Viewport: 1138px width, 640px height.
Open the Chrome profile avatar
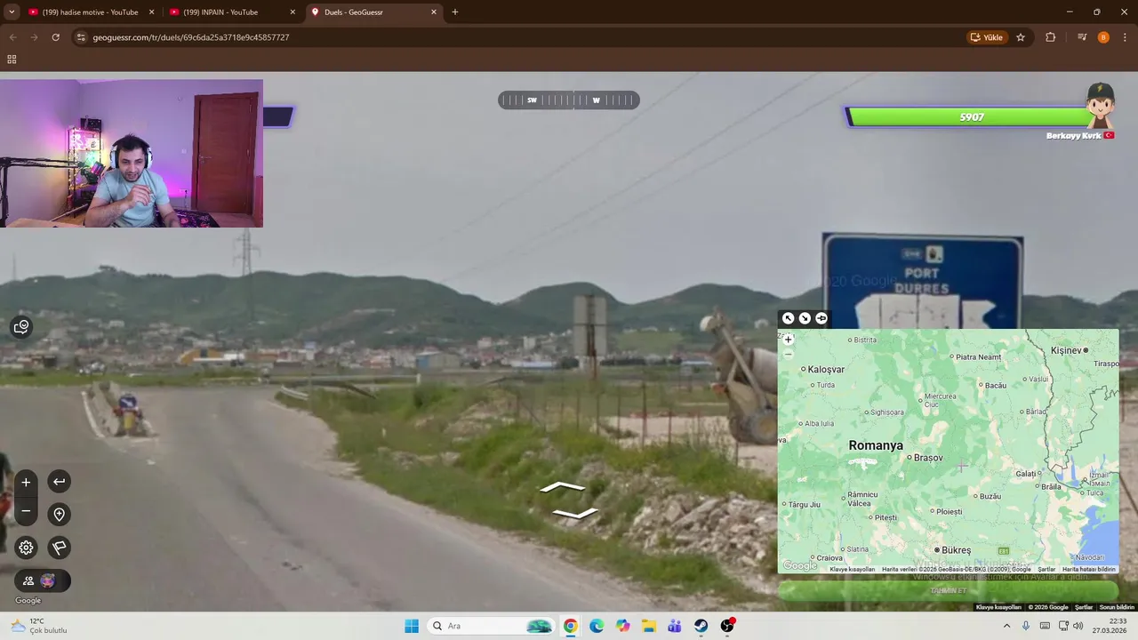click(x=1103, y=37)
